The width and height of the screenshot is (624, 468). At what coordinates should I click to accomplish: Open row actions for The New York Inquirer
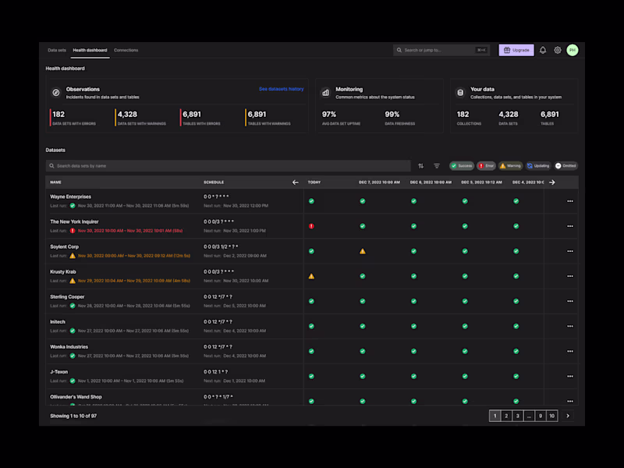click(x=570, y=226)
